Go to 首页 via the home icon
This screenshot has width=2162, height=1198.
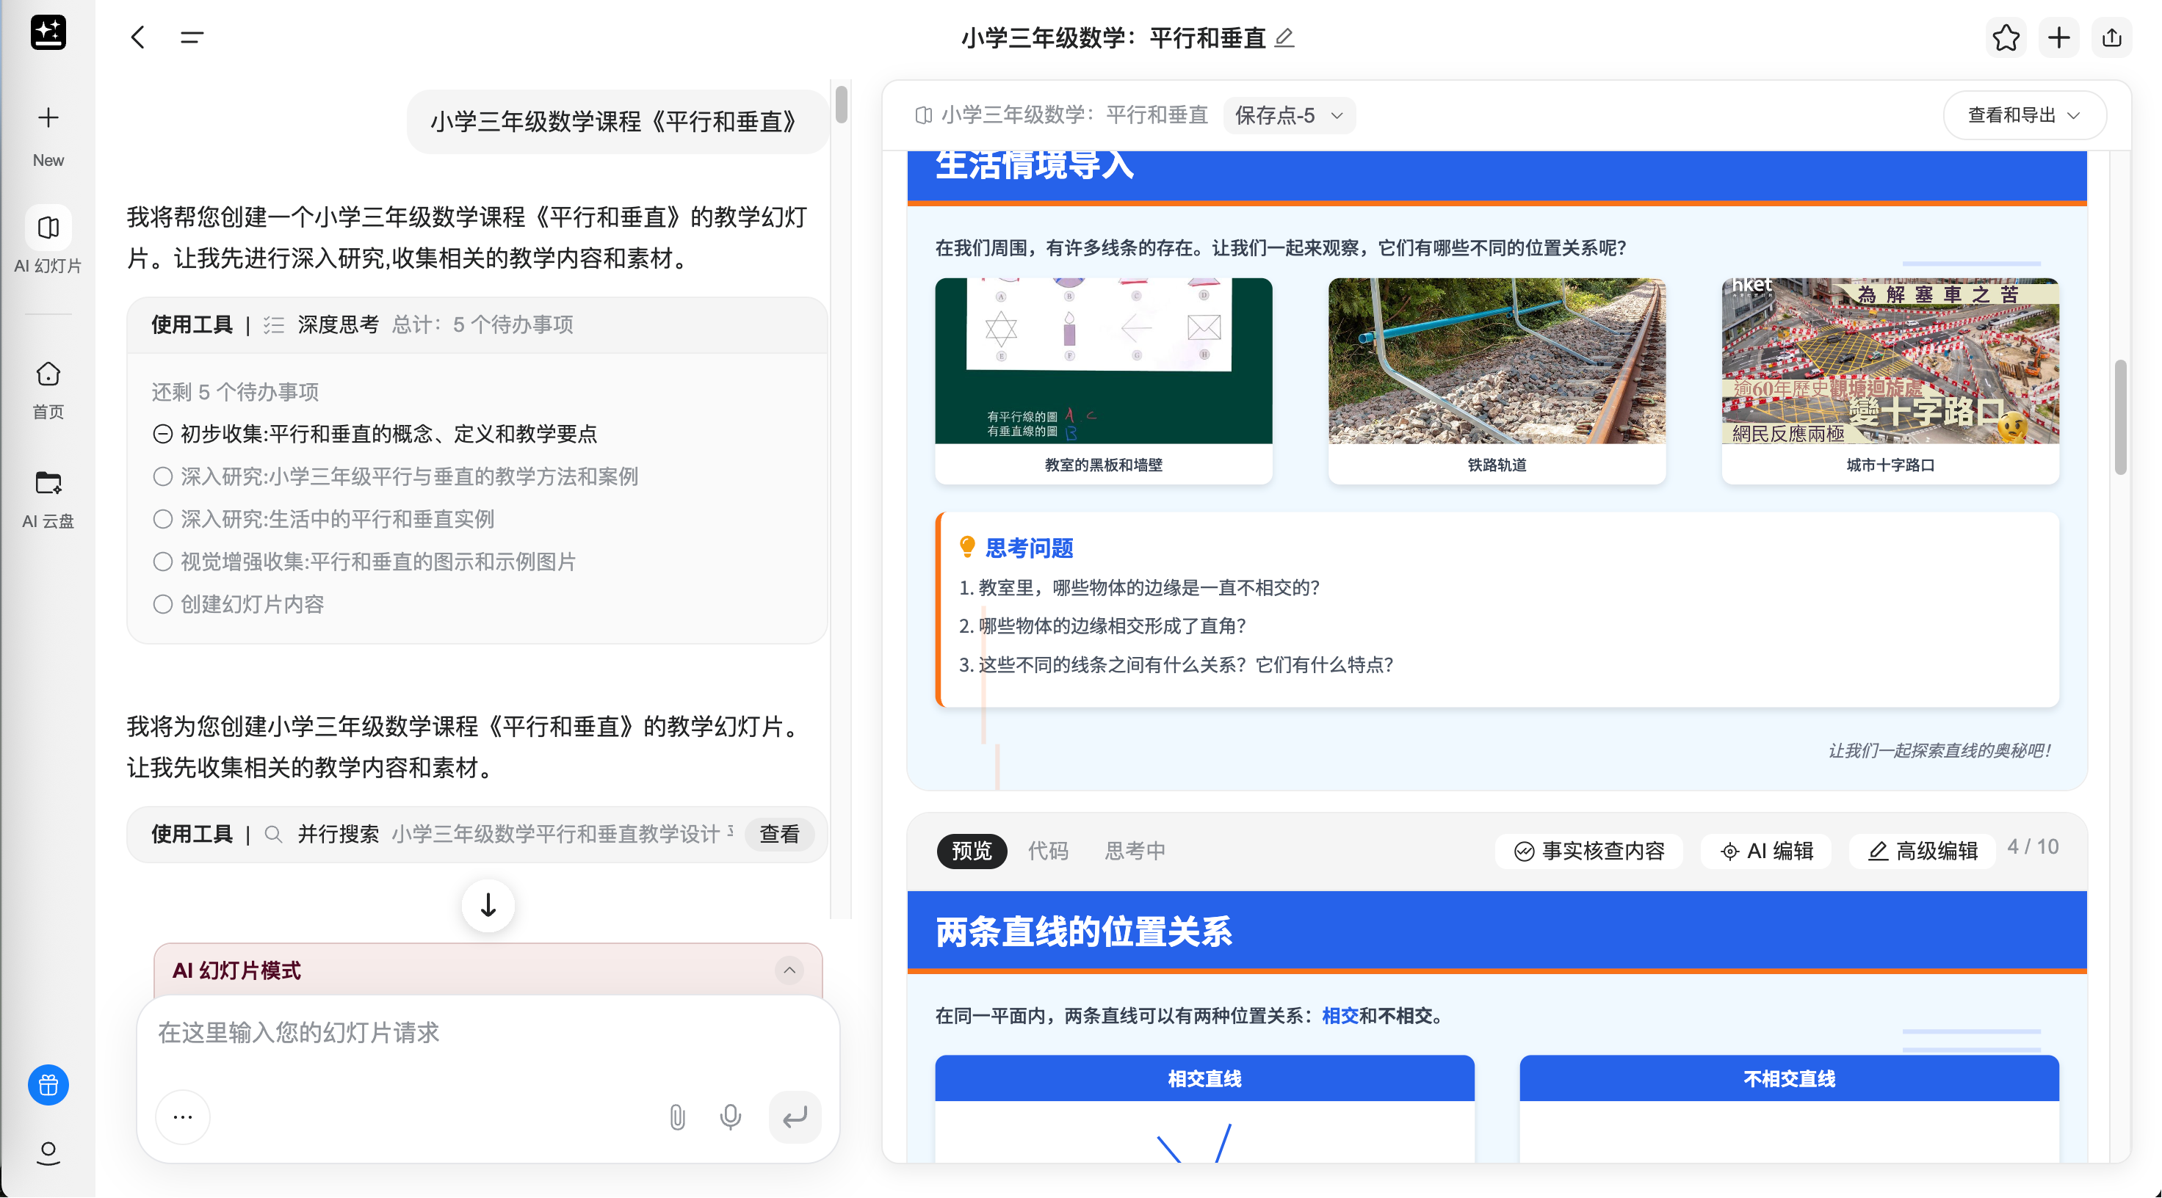pos(48,388)
